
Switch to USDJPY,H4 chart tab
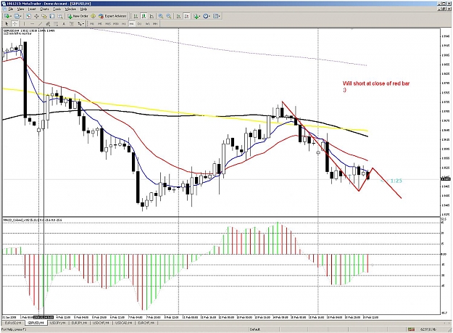point(57,323)
